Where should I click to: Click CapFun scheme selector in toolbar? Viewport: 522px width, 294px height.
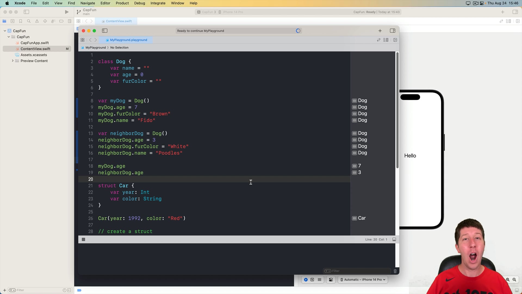(x=205, y=12)
